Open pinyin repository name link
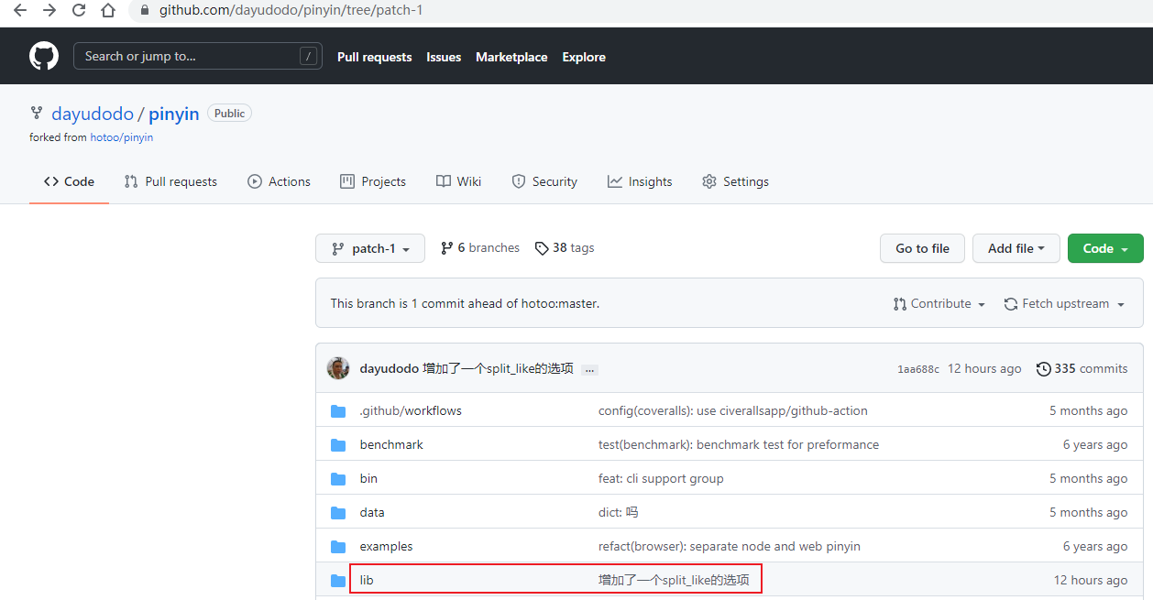Viewport: 1153px width, 600px height. pyautogui.click(x=174, y=114)
